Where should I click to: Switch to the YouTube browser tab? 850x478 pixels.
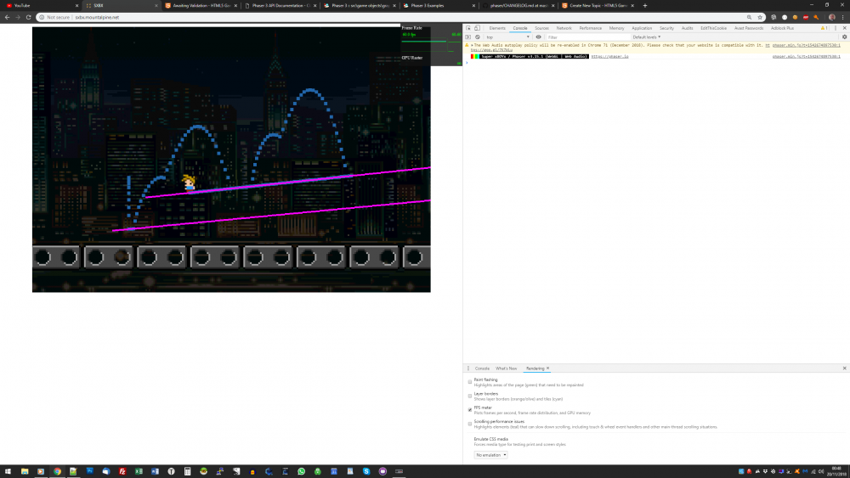[40, 5]
